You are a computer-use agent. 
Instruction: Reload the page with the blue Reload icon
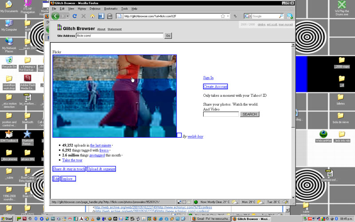pos(75,16)
